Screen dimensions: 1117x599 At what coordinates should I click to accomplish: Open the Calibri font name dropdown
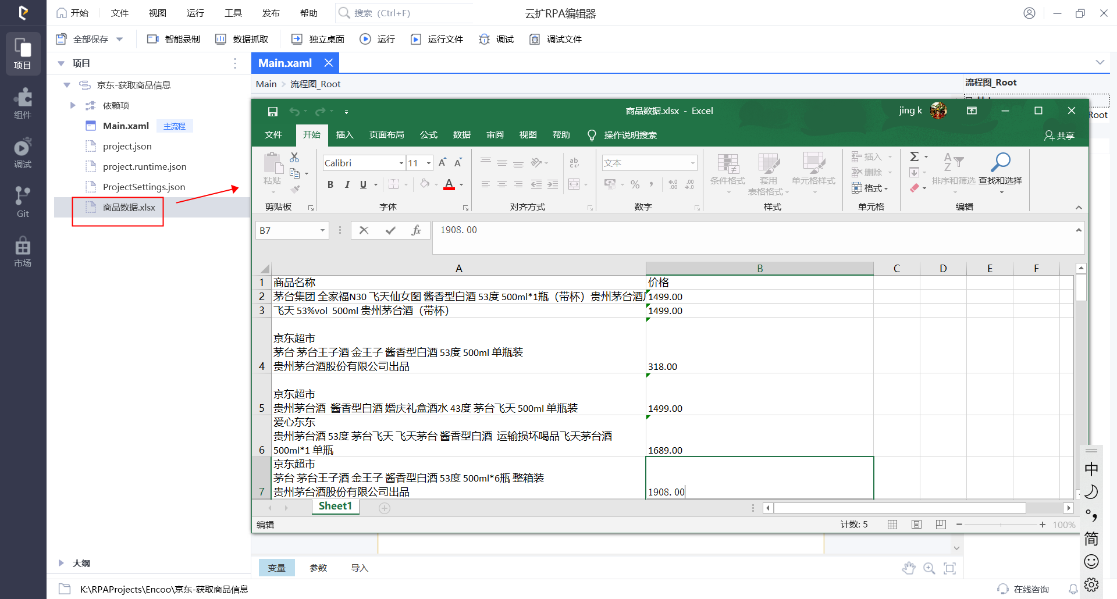point(401,163)
